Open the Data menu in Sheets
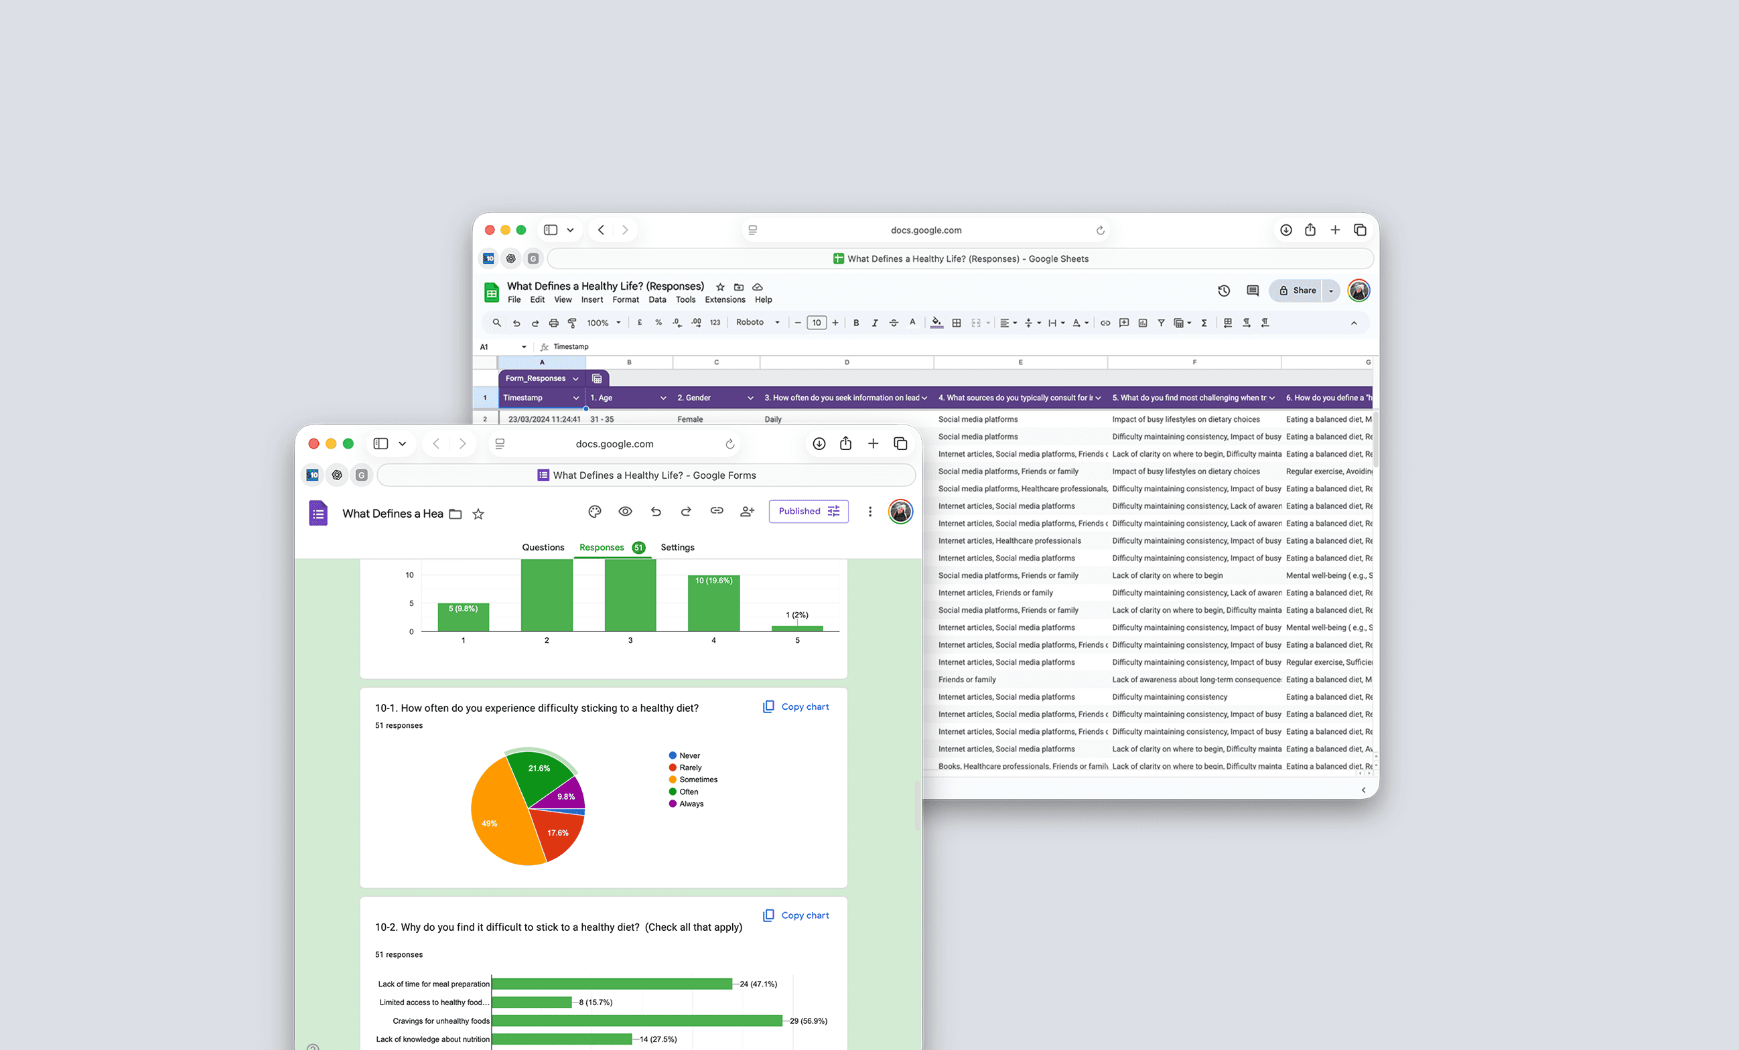1739x1050 pixels. coord(657,300)
